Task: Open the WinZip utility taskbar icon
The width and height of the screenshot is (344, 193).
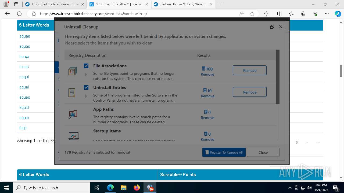Action: pos(150,188)
